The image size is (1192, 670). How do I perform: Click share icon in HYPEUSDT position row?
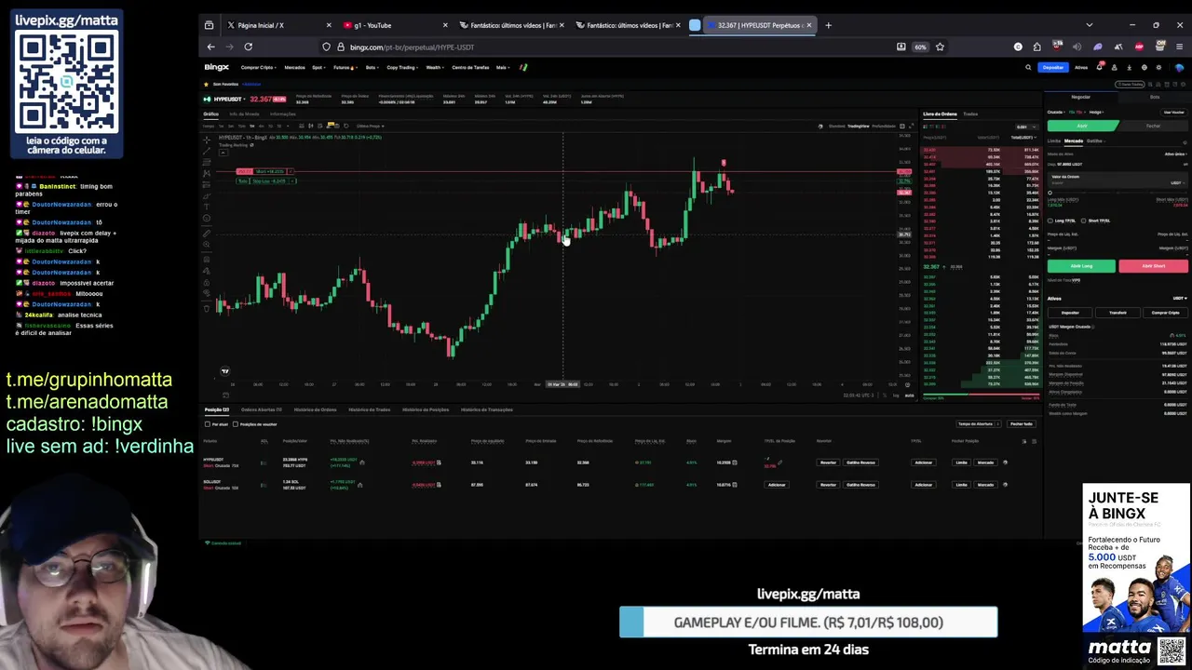361,462
